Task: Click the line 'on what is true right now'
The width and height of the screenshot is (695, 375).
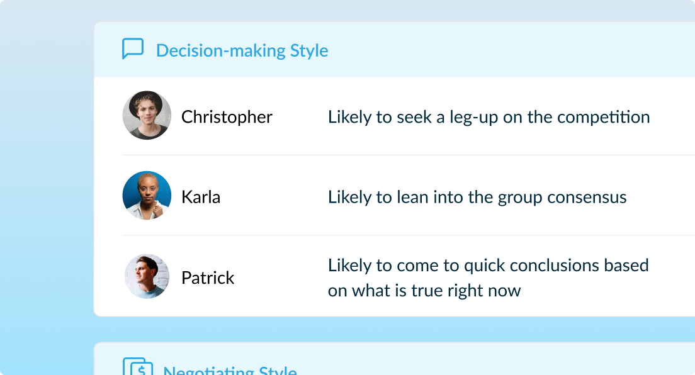Action: click(424, 291)
